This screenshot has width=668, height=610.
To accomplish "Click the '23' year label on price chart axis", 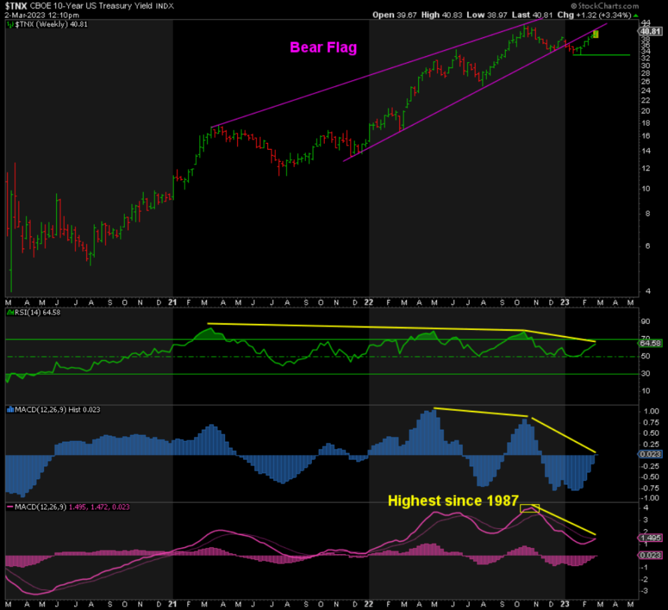I will coord(565,303).
